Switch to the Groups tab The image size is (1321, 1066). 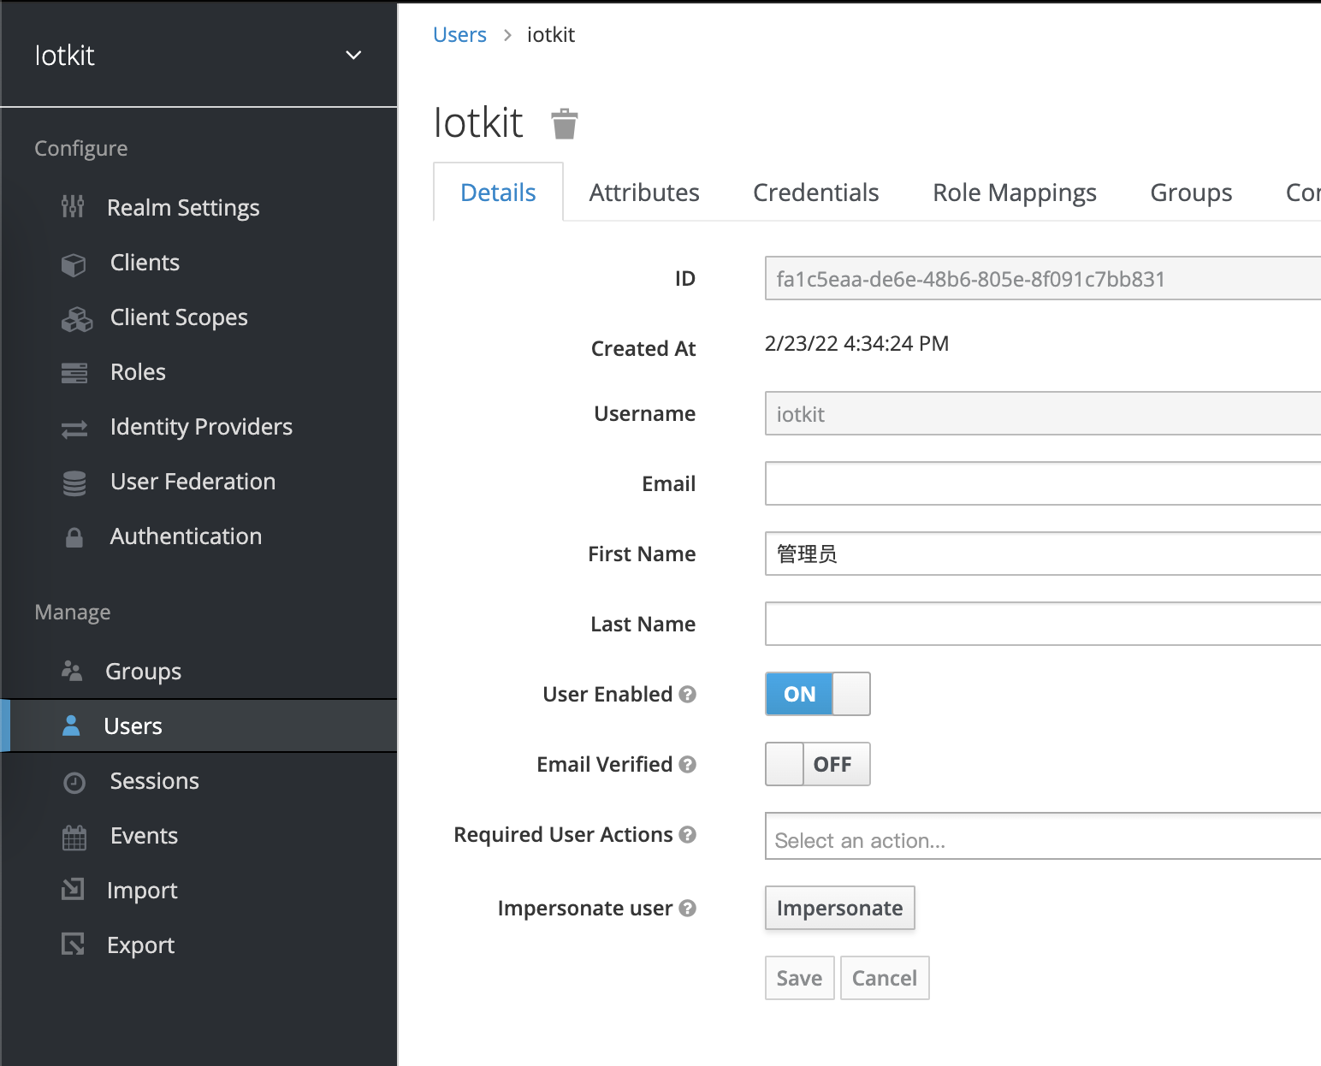click(1191, 192)
